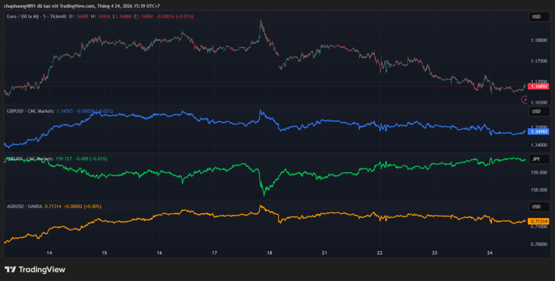Click the TradingView logo in the footer
This screenshot has height=281, width=555.
(x=35, y=269)
